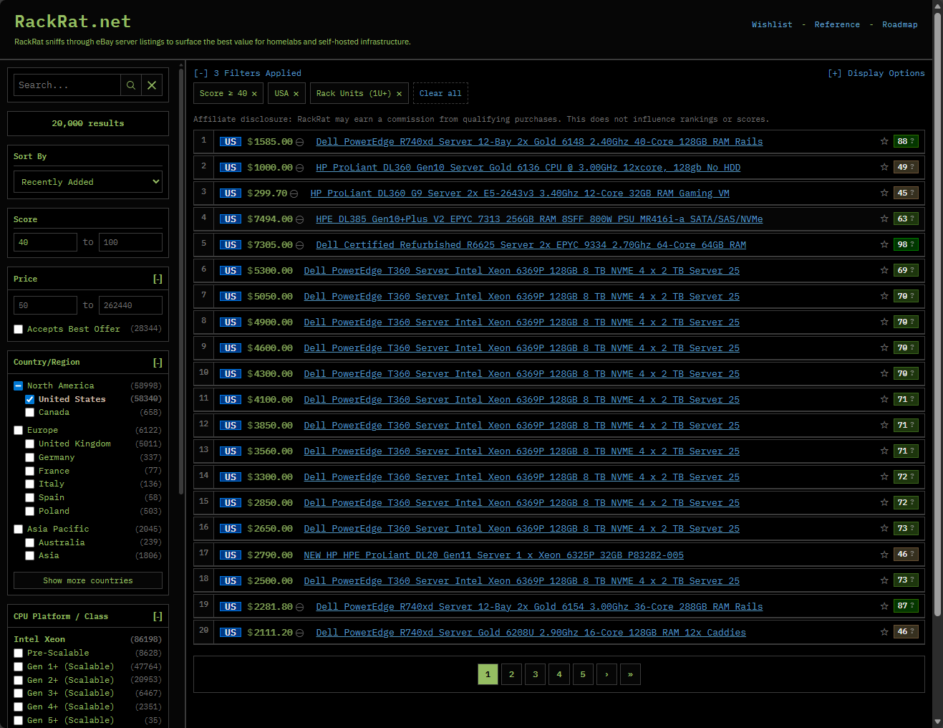
Task: Star the $7494.00 HPE DL385 listing
Action: tap(884, 219)
